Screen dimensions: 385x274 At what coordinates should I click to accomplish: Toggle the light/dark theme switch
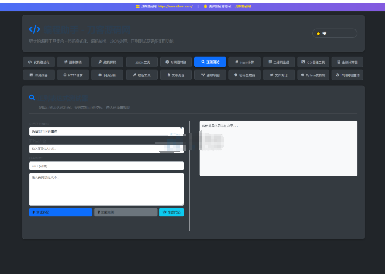click(334, 33)
